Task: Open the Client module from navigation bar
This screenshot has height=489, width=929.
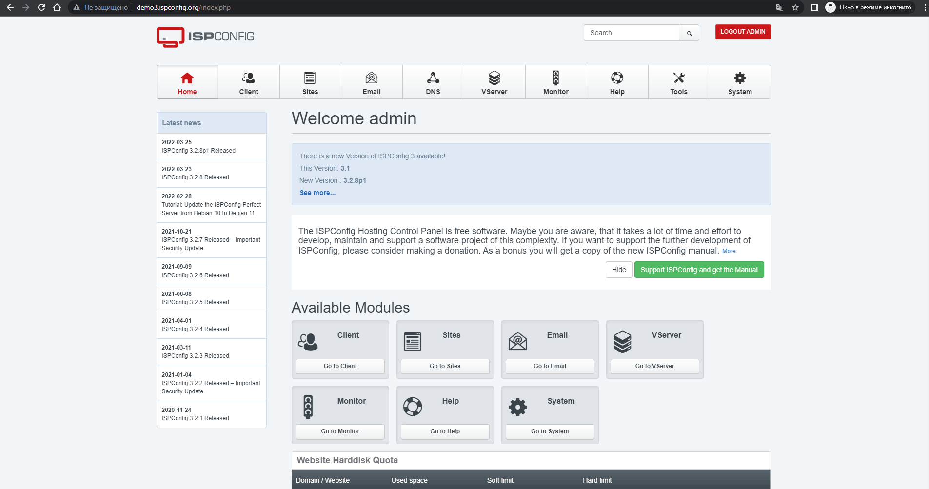Action: (x=249, y=82)
